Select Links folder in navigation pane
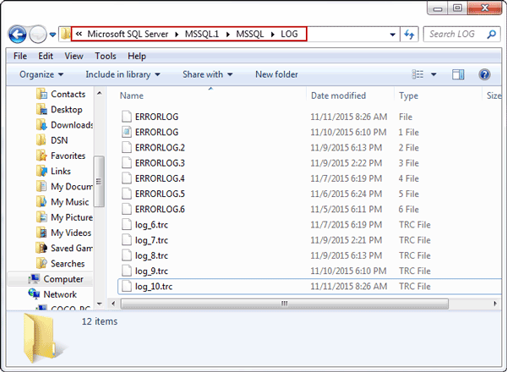 (x=53, y=171)
